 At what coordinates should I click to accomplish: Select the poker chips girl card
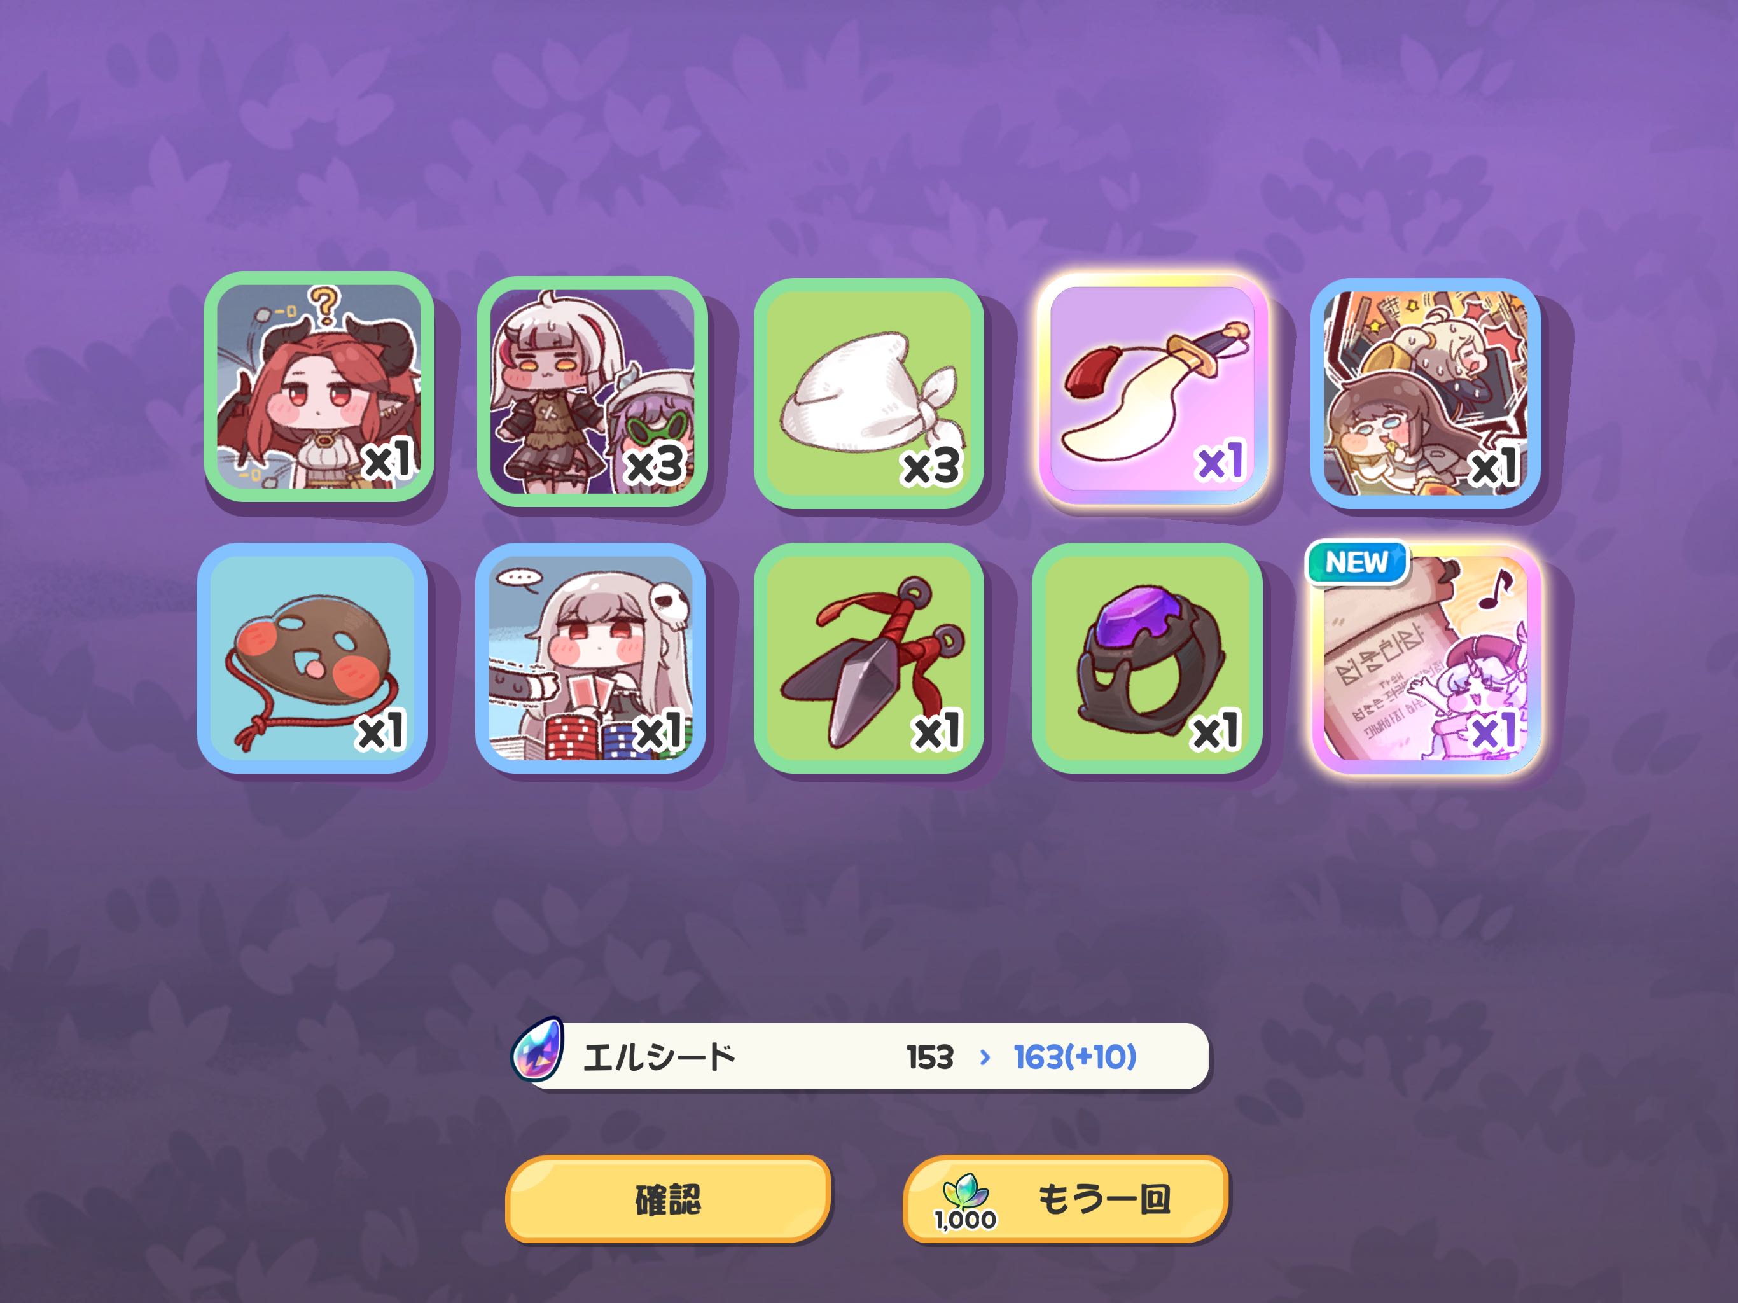pyautogui.click(x=591, y=658)
